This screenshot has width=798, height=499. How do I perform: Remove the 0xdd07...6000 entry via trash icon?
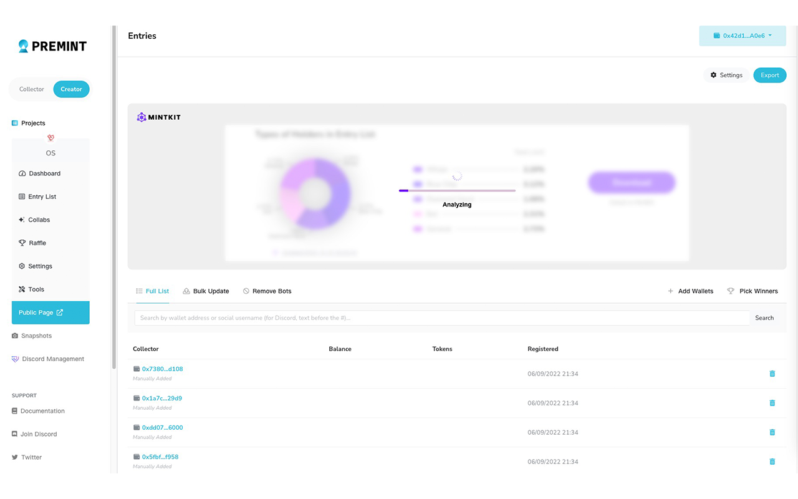(772, 432)
